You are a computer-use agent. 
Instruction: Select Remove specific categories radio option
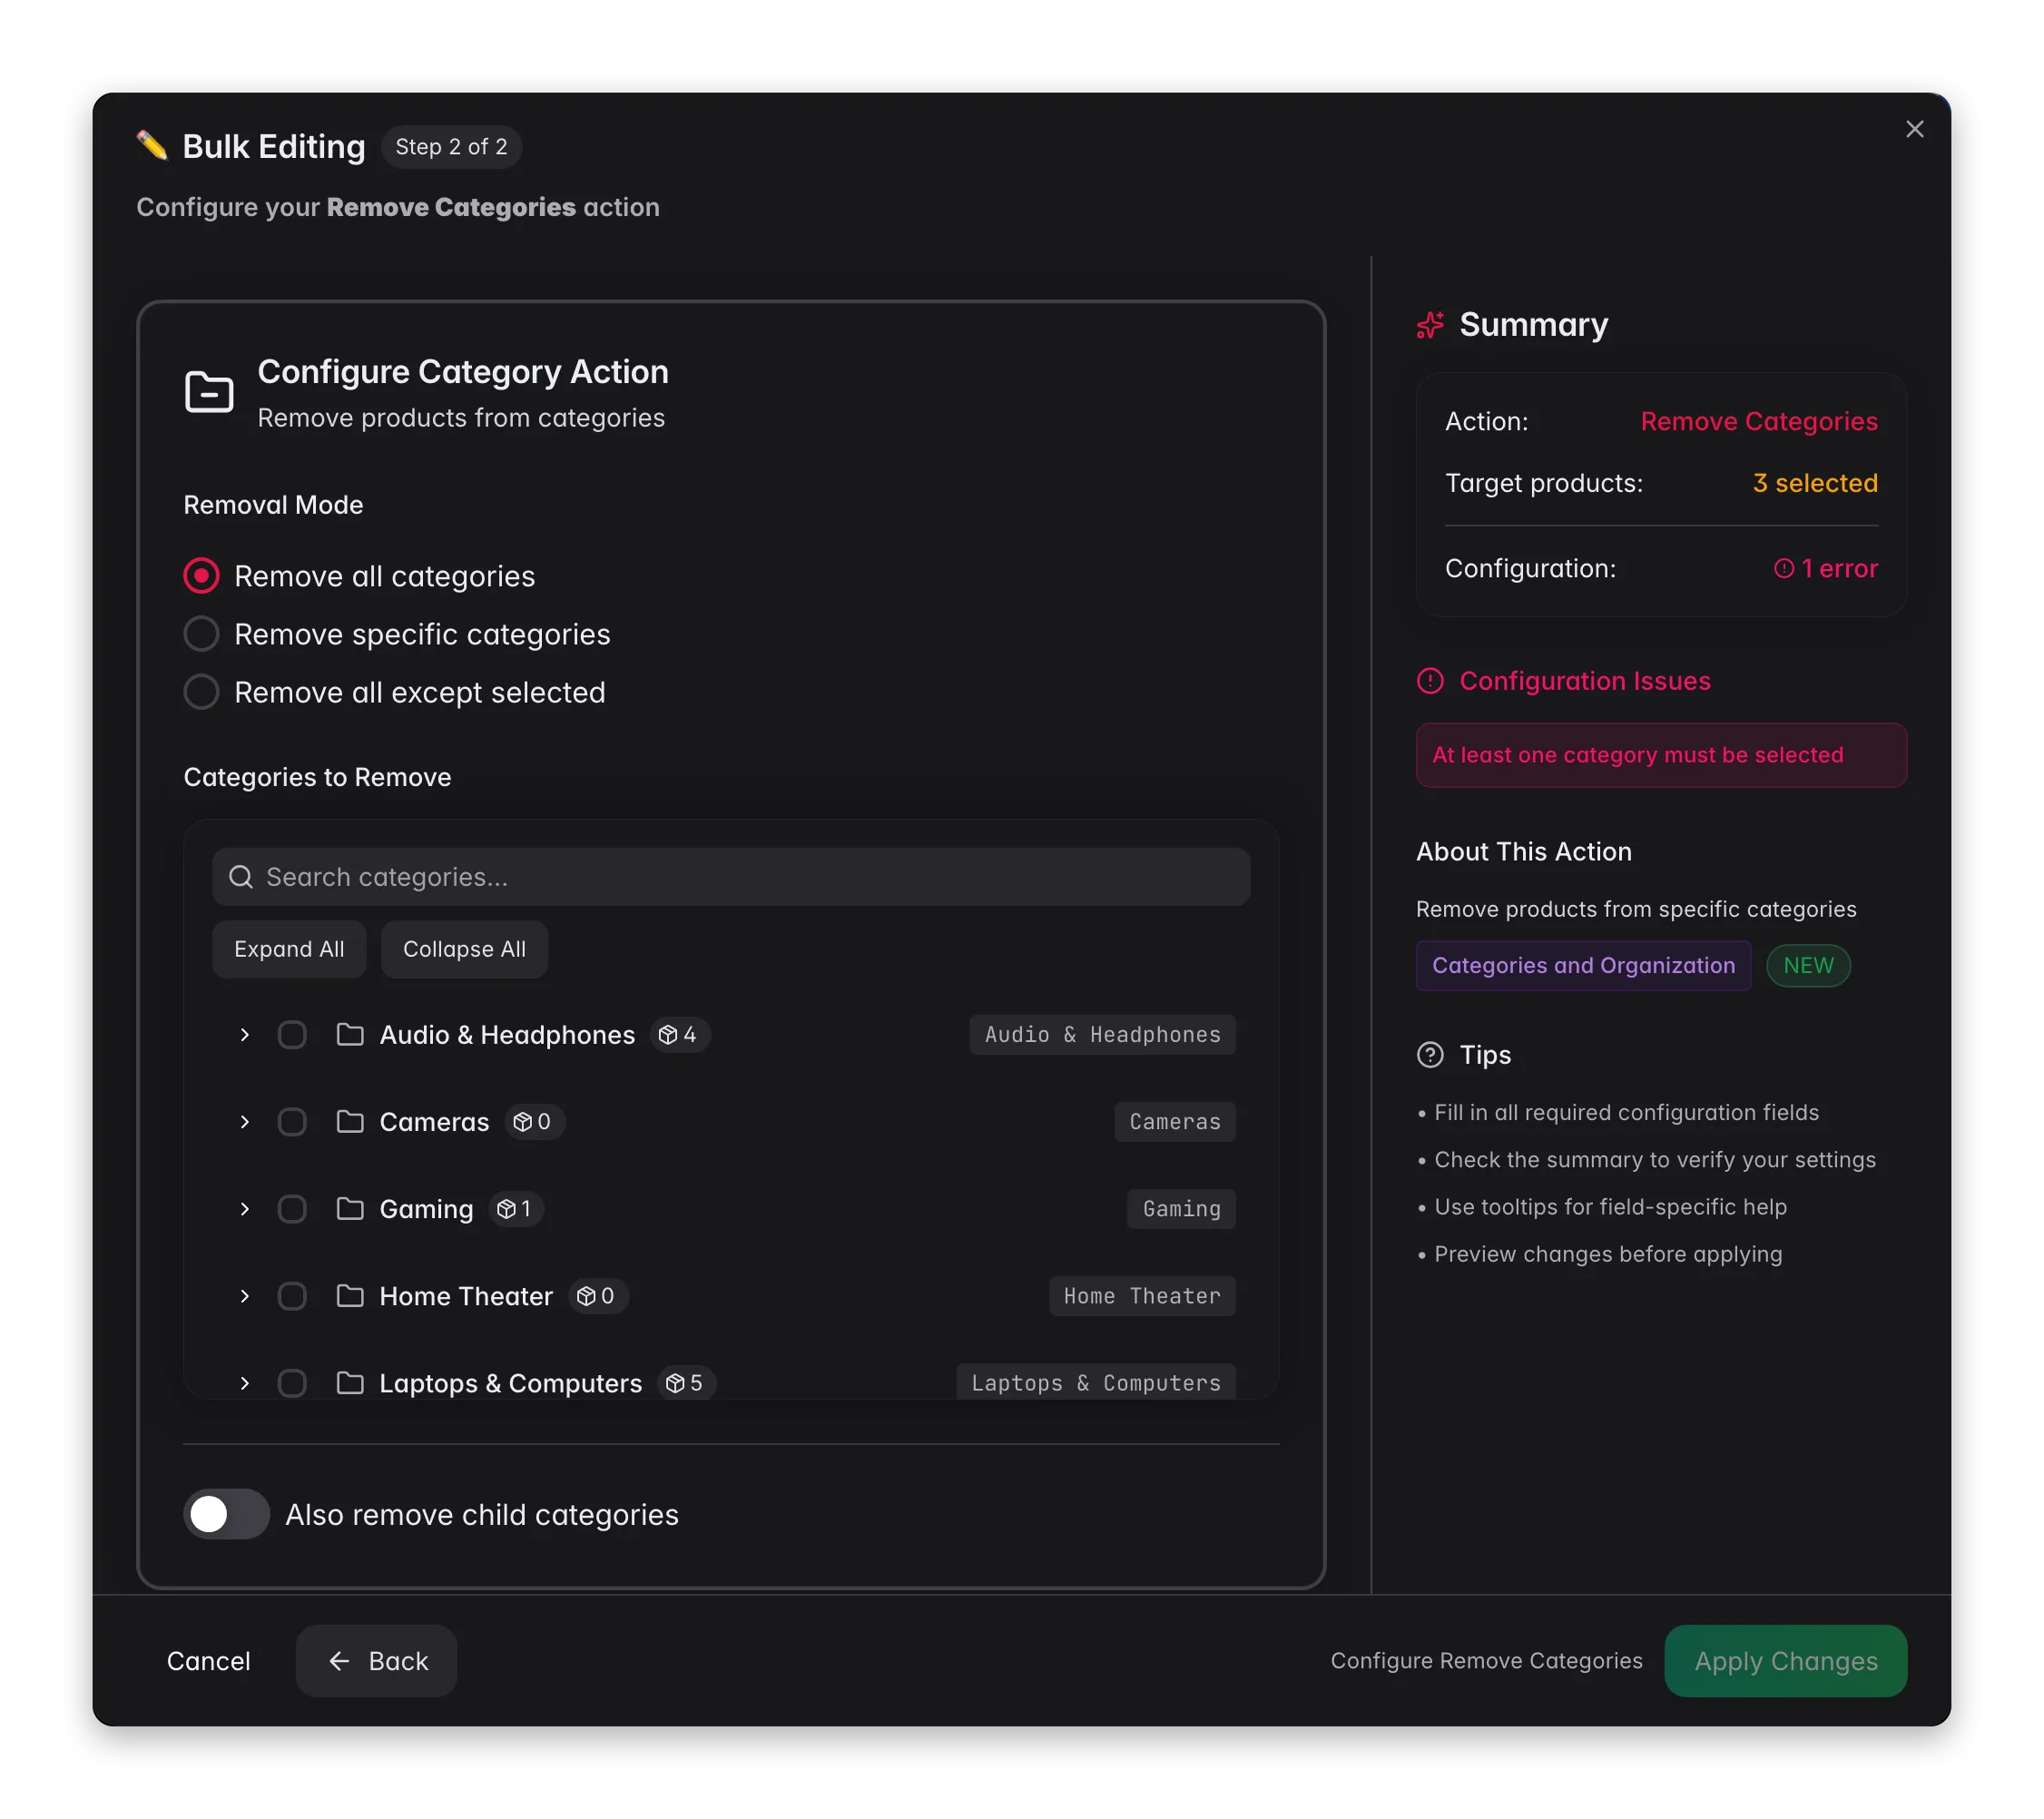(201, 634)
